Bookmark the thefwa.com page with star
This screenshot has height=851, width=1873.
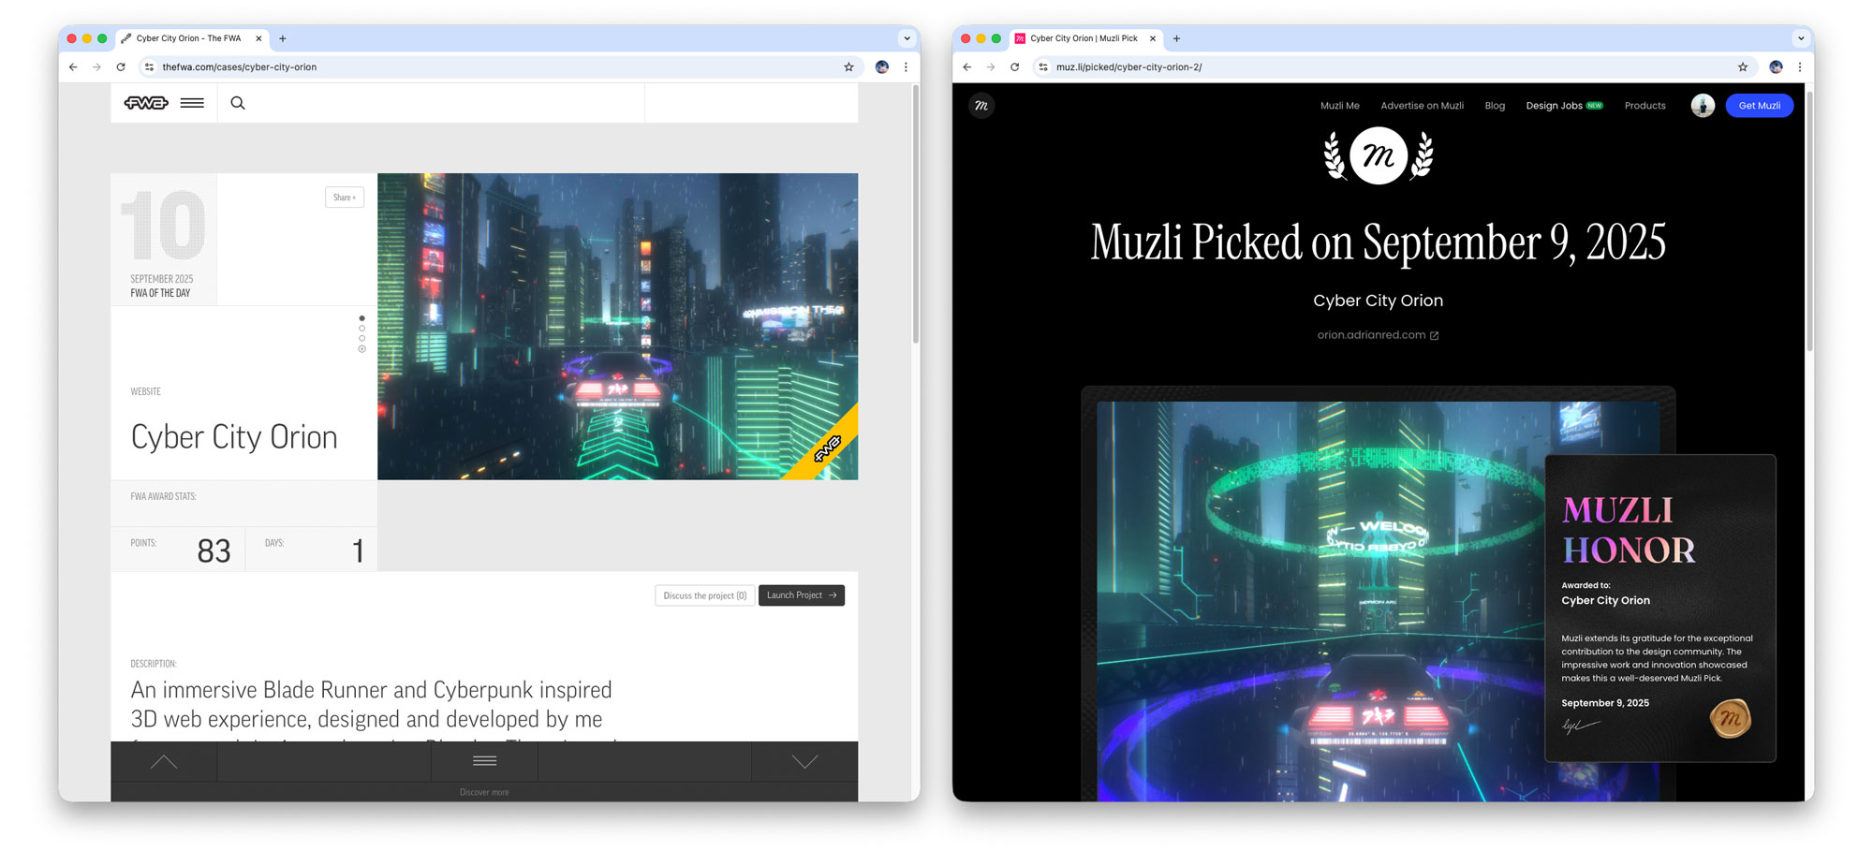(848, 66)
